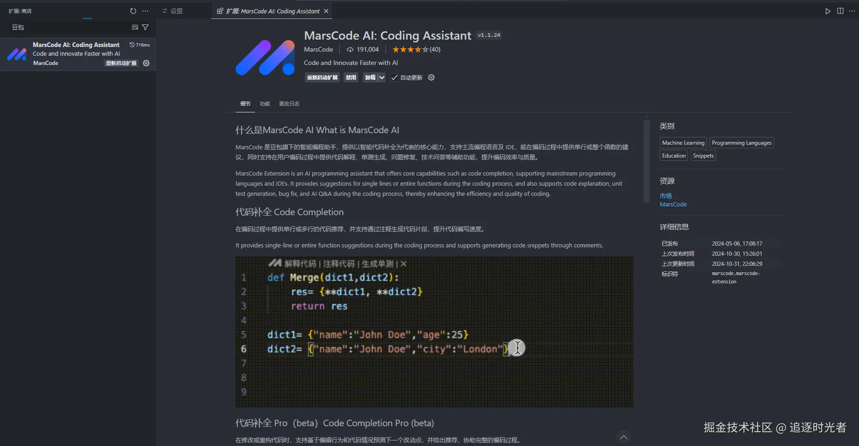Image resolution: width=859 pixels, height=446 pixels.
Task: Click the 卸载 uninstall button
Action: [370, 77]
